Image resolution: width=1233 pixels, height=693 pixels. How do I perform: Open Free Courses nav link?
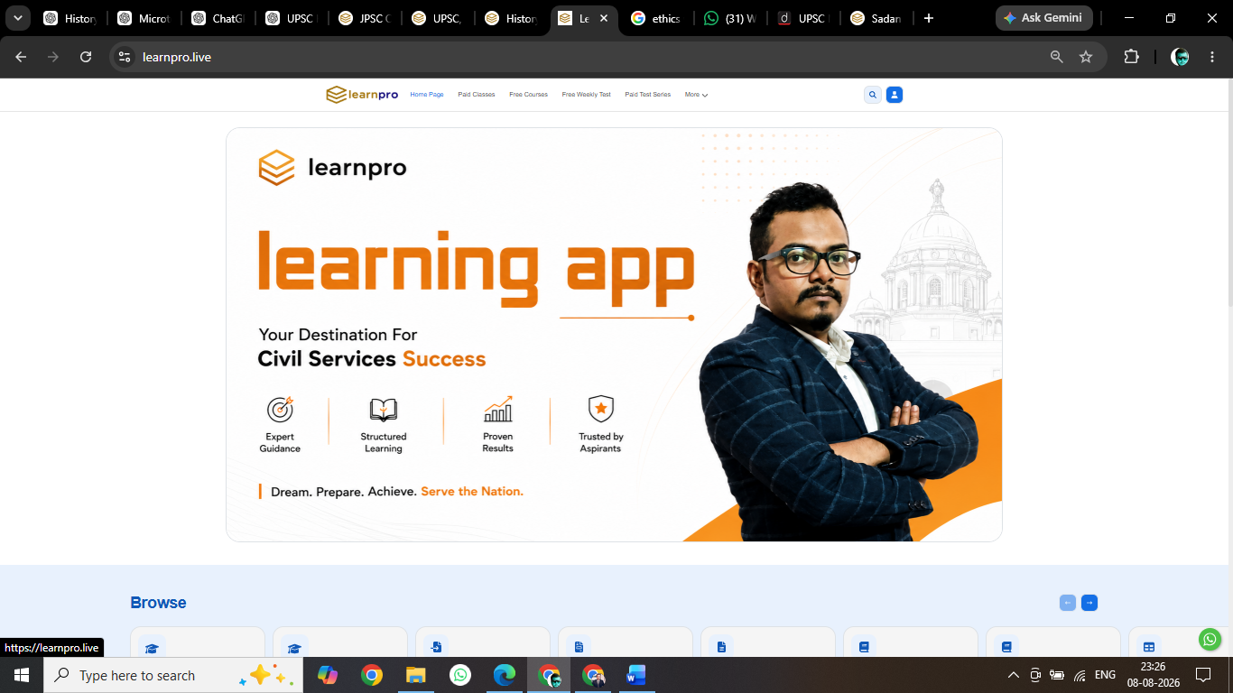click(528, 95)
